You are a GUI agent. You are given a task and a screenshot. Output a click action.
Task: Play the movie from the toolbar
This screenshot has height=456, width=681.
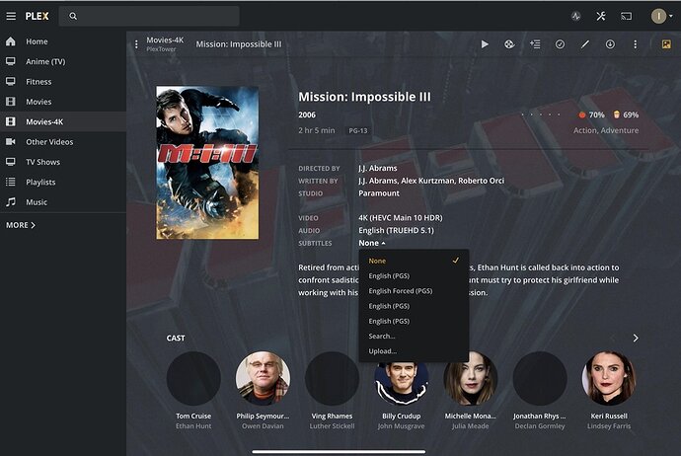pos(485,43)
